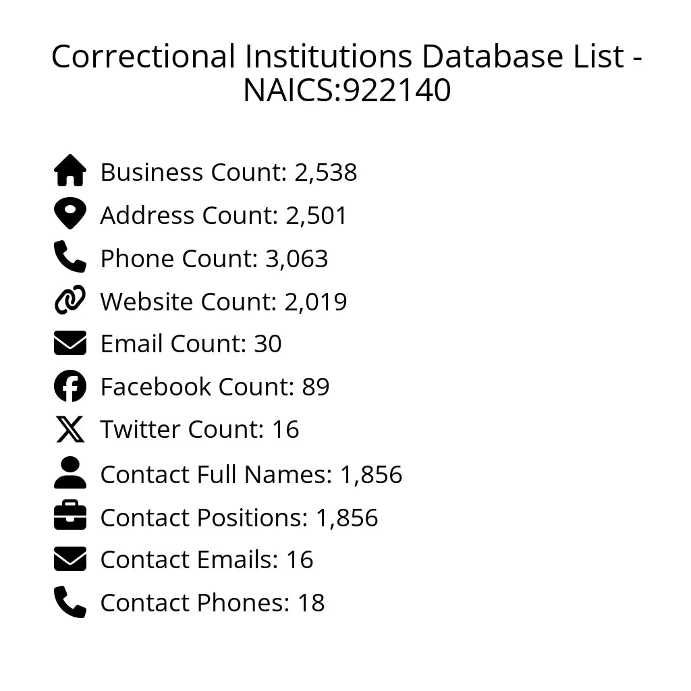Click the house icon beside Business Count
Image resolution: width=691 pixels, height=691 pixels.
point(70,171)
